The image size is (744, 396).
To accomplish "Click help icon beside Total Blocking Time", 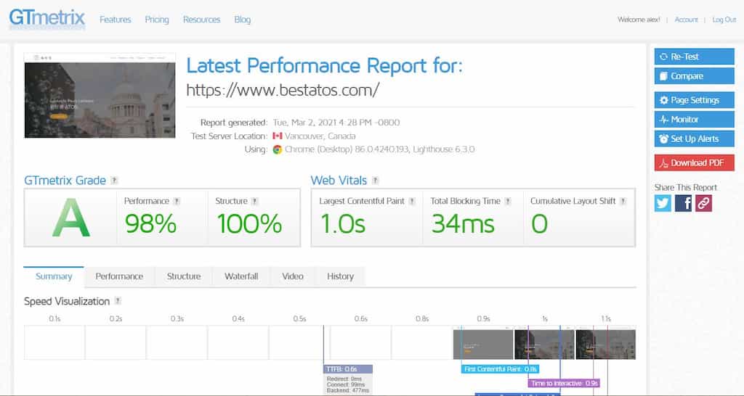I will tap(508, 202).
